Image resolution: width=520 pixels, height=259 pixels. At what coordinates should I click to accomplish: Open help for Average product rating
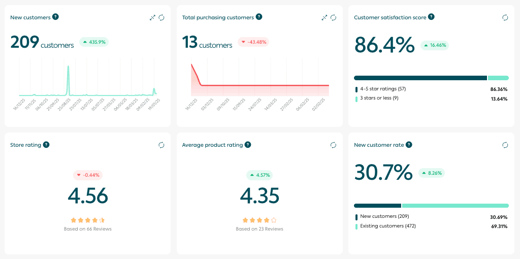pyautogui.click(x=248, y=145)
